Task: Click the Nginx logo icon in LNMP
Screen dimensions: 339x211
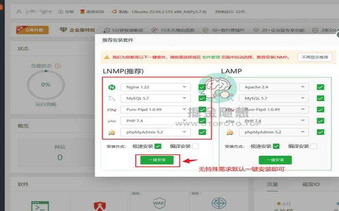Action: tap(112, 87)
